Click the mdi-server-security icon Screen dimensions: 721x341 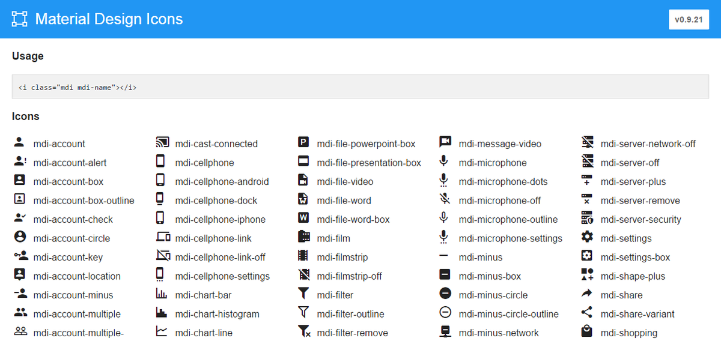tap(588, 218)
